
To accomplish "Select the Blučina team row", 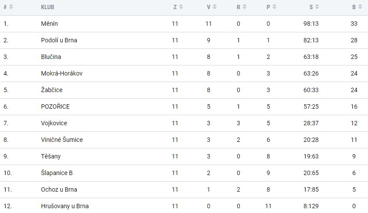I will [184, 57].
